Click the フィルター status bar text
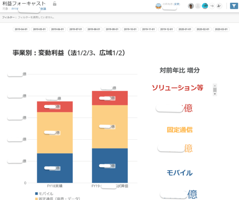This screenshot has width=239, height=200. [28, 17]
